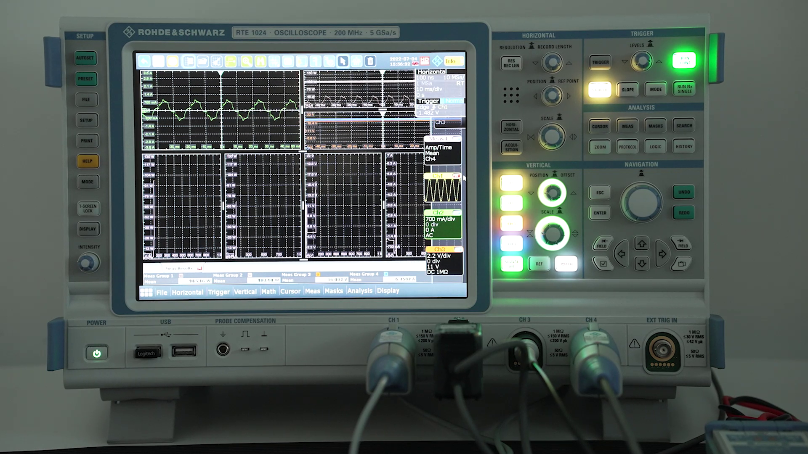Click the Rohde & Schwarz diamond logo icon
Image resolution: width=808 pixels, height=454 pixels.
(x=437, y=61)
